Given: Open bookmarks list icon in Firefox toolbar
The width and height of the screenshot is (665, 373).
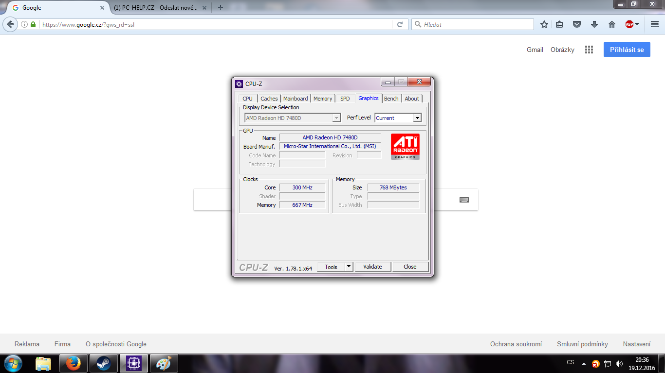Looking at the screenshot, I should click(x=560, y=24).
